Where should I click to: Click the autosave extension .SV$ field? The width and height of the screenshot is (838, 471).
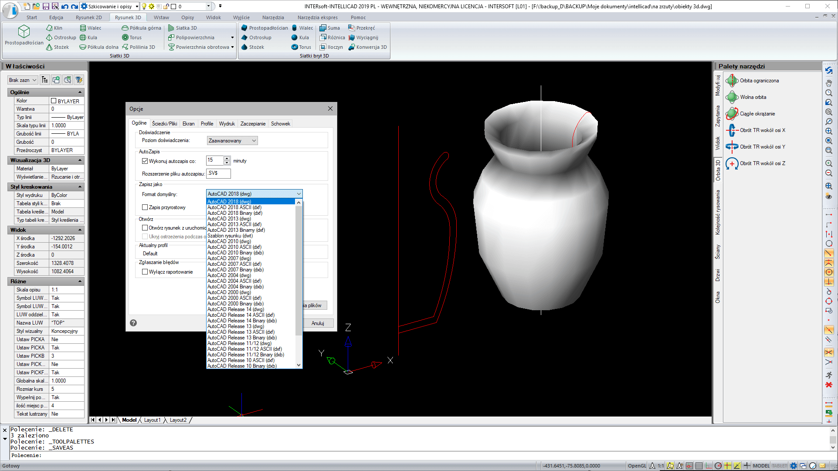218,173
